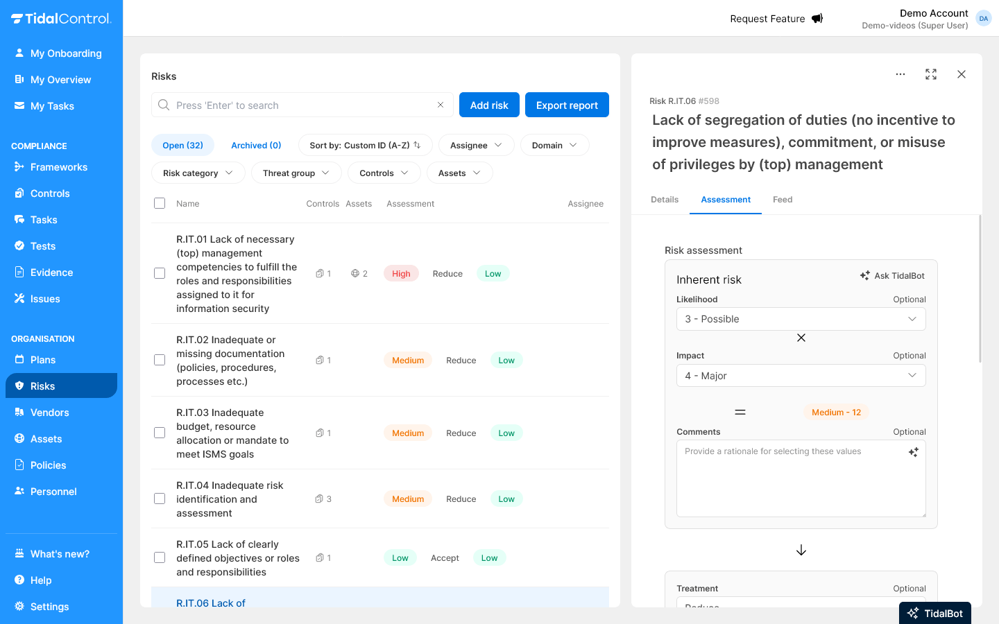Select the checkbox for risk R.IT.03
Image resolution: width=999 pixels, height=624 pixels.
(160, 433)
